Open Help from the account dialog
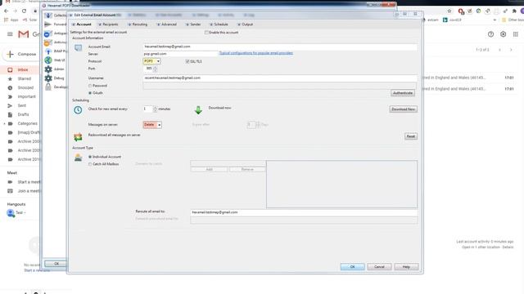524x294 pixels. [406, 267]
